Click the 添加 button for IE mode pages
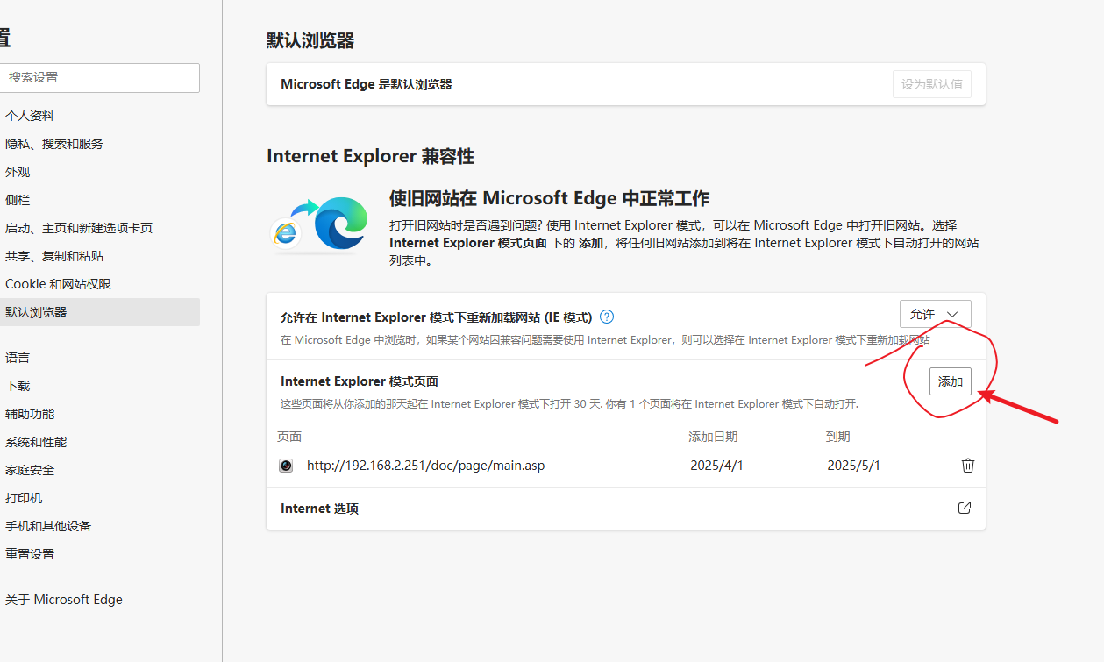 point(951,381)
